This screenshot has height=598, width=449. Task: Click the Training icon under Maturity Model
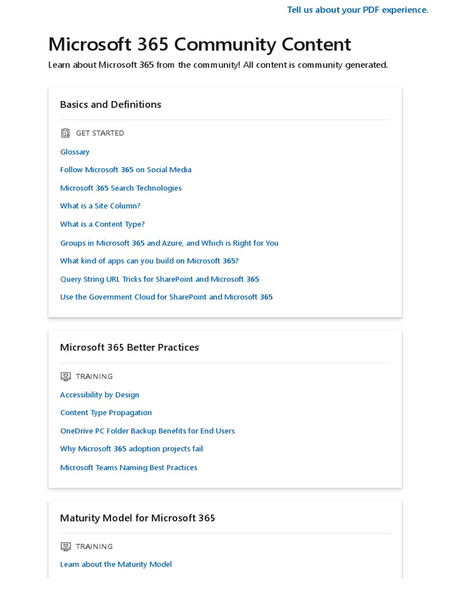pos(65,547)
